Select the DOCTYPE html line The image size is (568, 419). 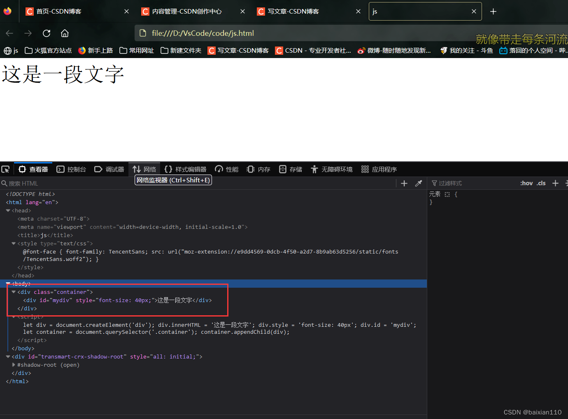point(30,194)
